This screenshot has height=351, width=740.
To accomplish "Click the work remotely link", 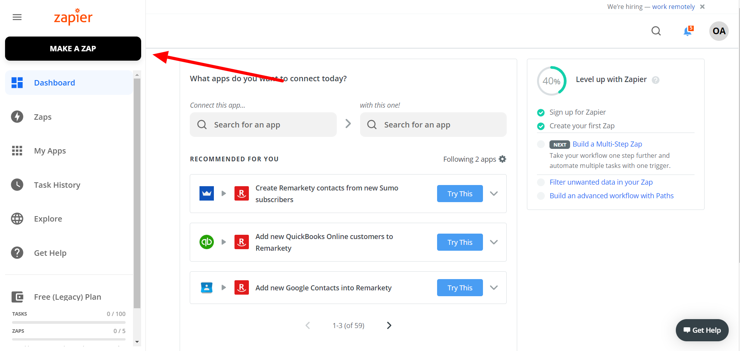I will point(674,7).
